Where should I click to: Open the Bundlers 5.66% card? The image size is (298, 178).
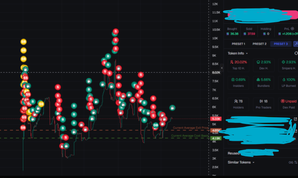(x=263, y=83)
